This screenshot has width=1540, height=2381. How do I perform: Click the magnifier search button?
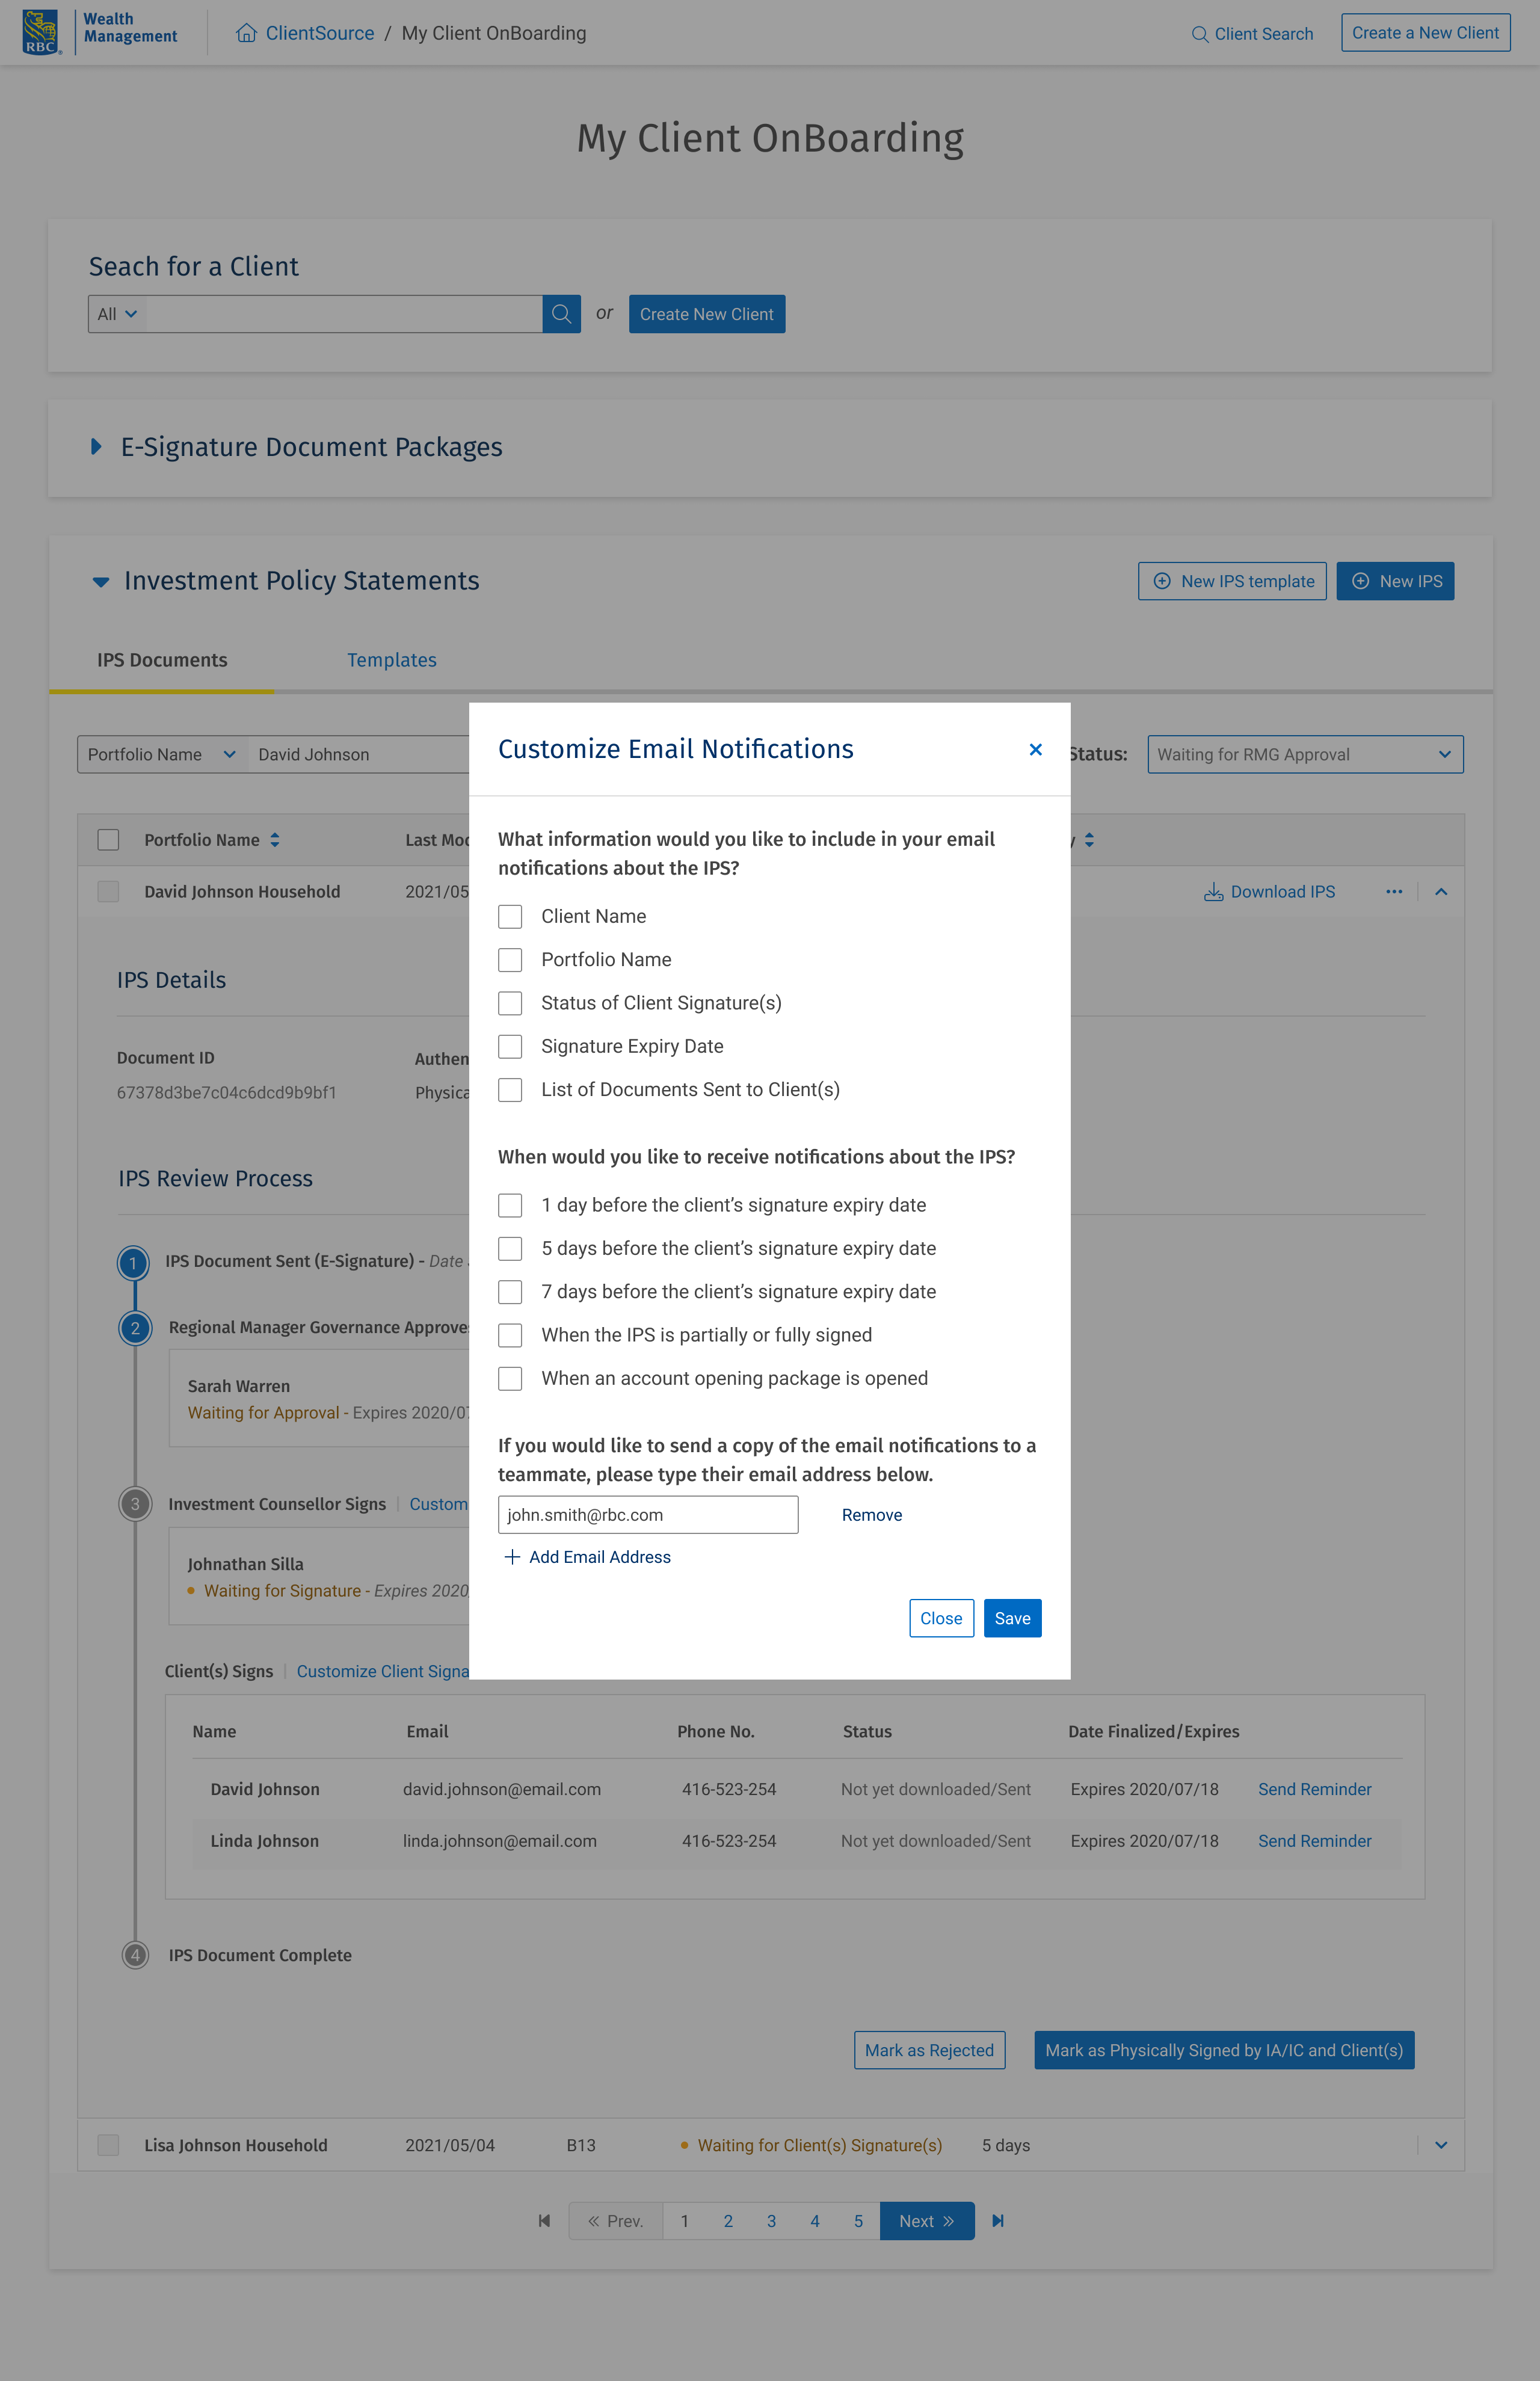click(x=561, y=314)
